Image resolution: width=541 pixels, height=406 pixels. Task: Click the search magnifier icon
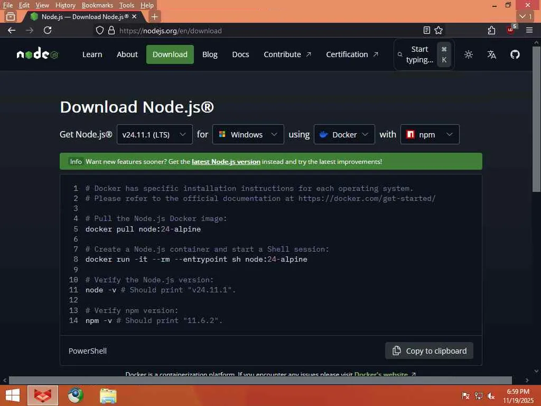coord(400,54)
